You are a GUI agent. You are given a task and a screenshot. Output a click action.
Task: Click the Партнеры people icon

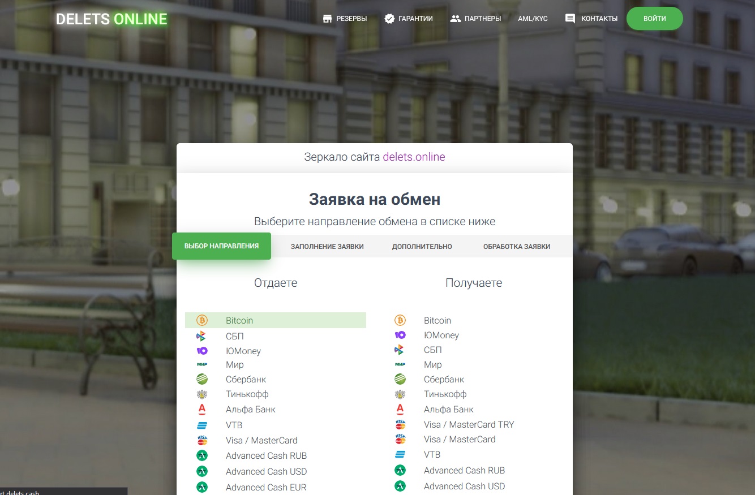pos(455,19)
